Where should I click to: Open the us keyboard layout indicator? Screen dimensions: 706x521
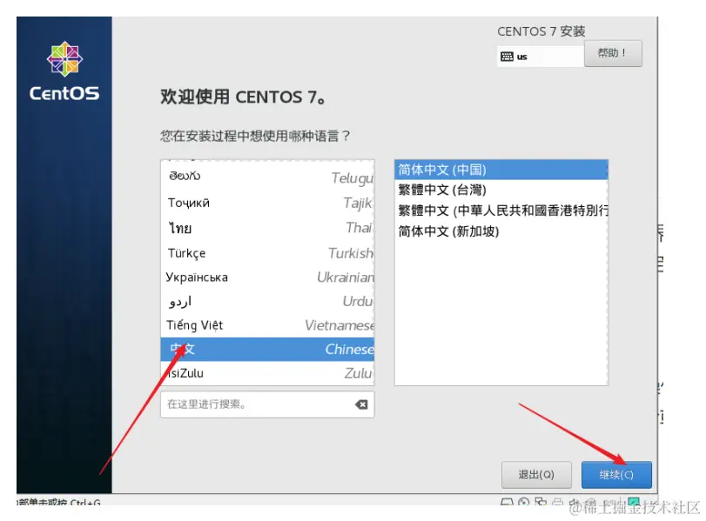click(x=541, y=57)
